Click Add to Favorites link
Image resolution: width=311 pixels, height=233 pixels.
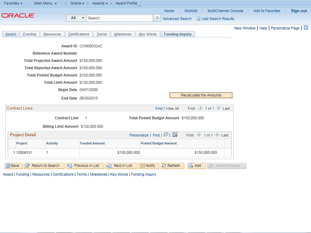tap(267, 11)
